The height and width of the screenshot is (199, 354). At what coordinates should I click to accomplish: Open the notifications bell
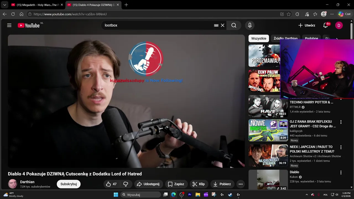tap(326, 25)
